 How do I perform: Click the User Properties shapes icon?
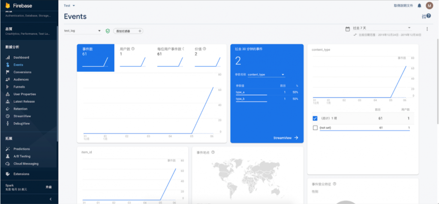pos(8,94)
